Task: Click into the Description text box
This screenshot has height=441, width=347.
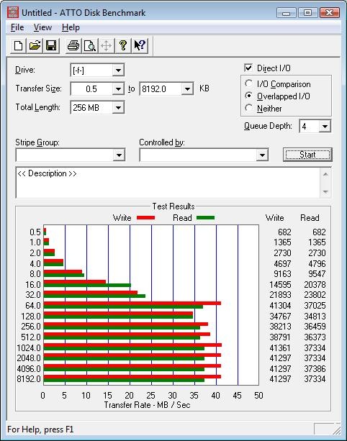Action: click(x=168, y=182)
